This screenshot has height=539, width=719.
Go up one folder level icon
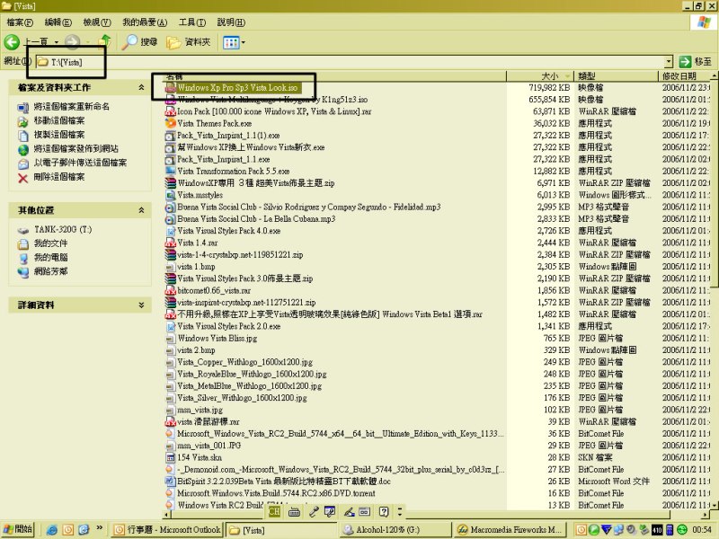[x=105, y=41]
